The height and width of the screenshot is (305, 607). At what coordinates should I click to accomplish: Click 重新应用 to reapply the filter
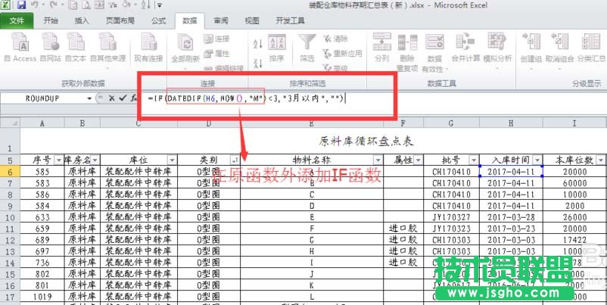343,54
